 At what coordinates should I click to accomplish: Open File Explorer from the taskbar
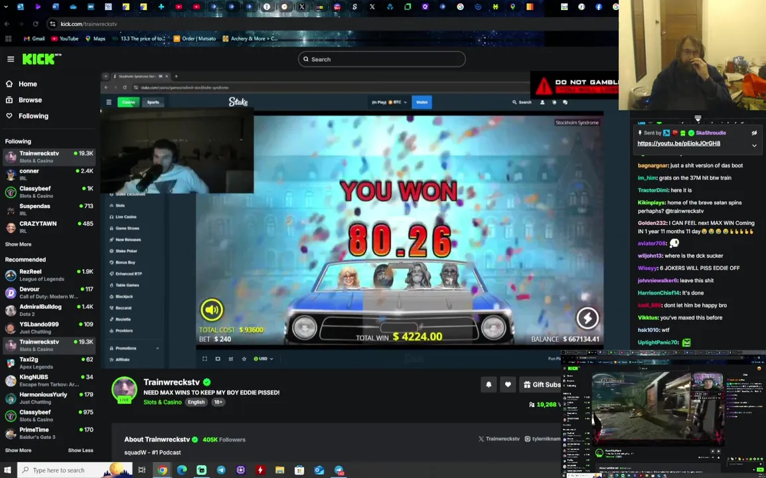point(279,470)
